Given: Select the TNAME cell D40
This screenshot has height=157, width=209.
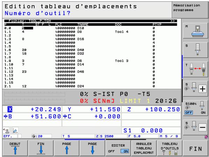Looking at the screenshot, I should 81,50.
